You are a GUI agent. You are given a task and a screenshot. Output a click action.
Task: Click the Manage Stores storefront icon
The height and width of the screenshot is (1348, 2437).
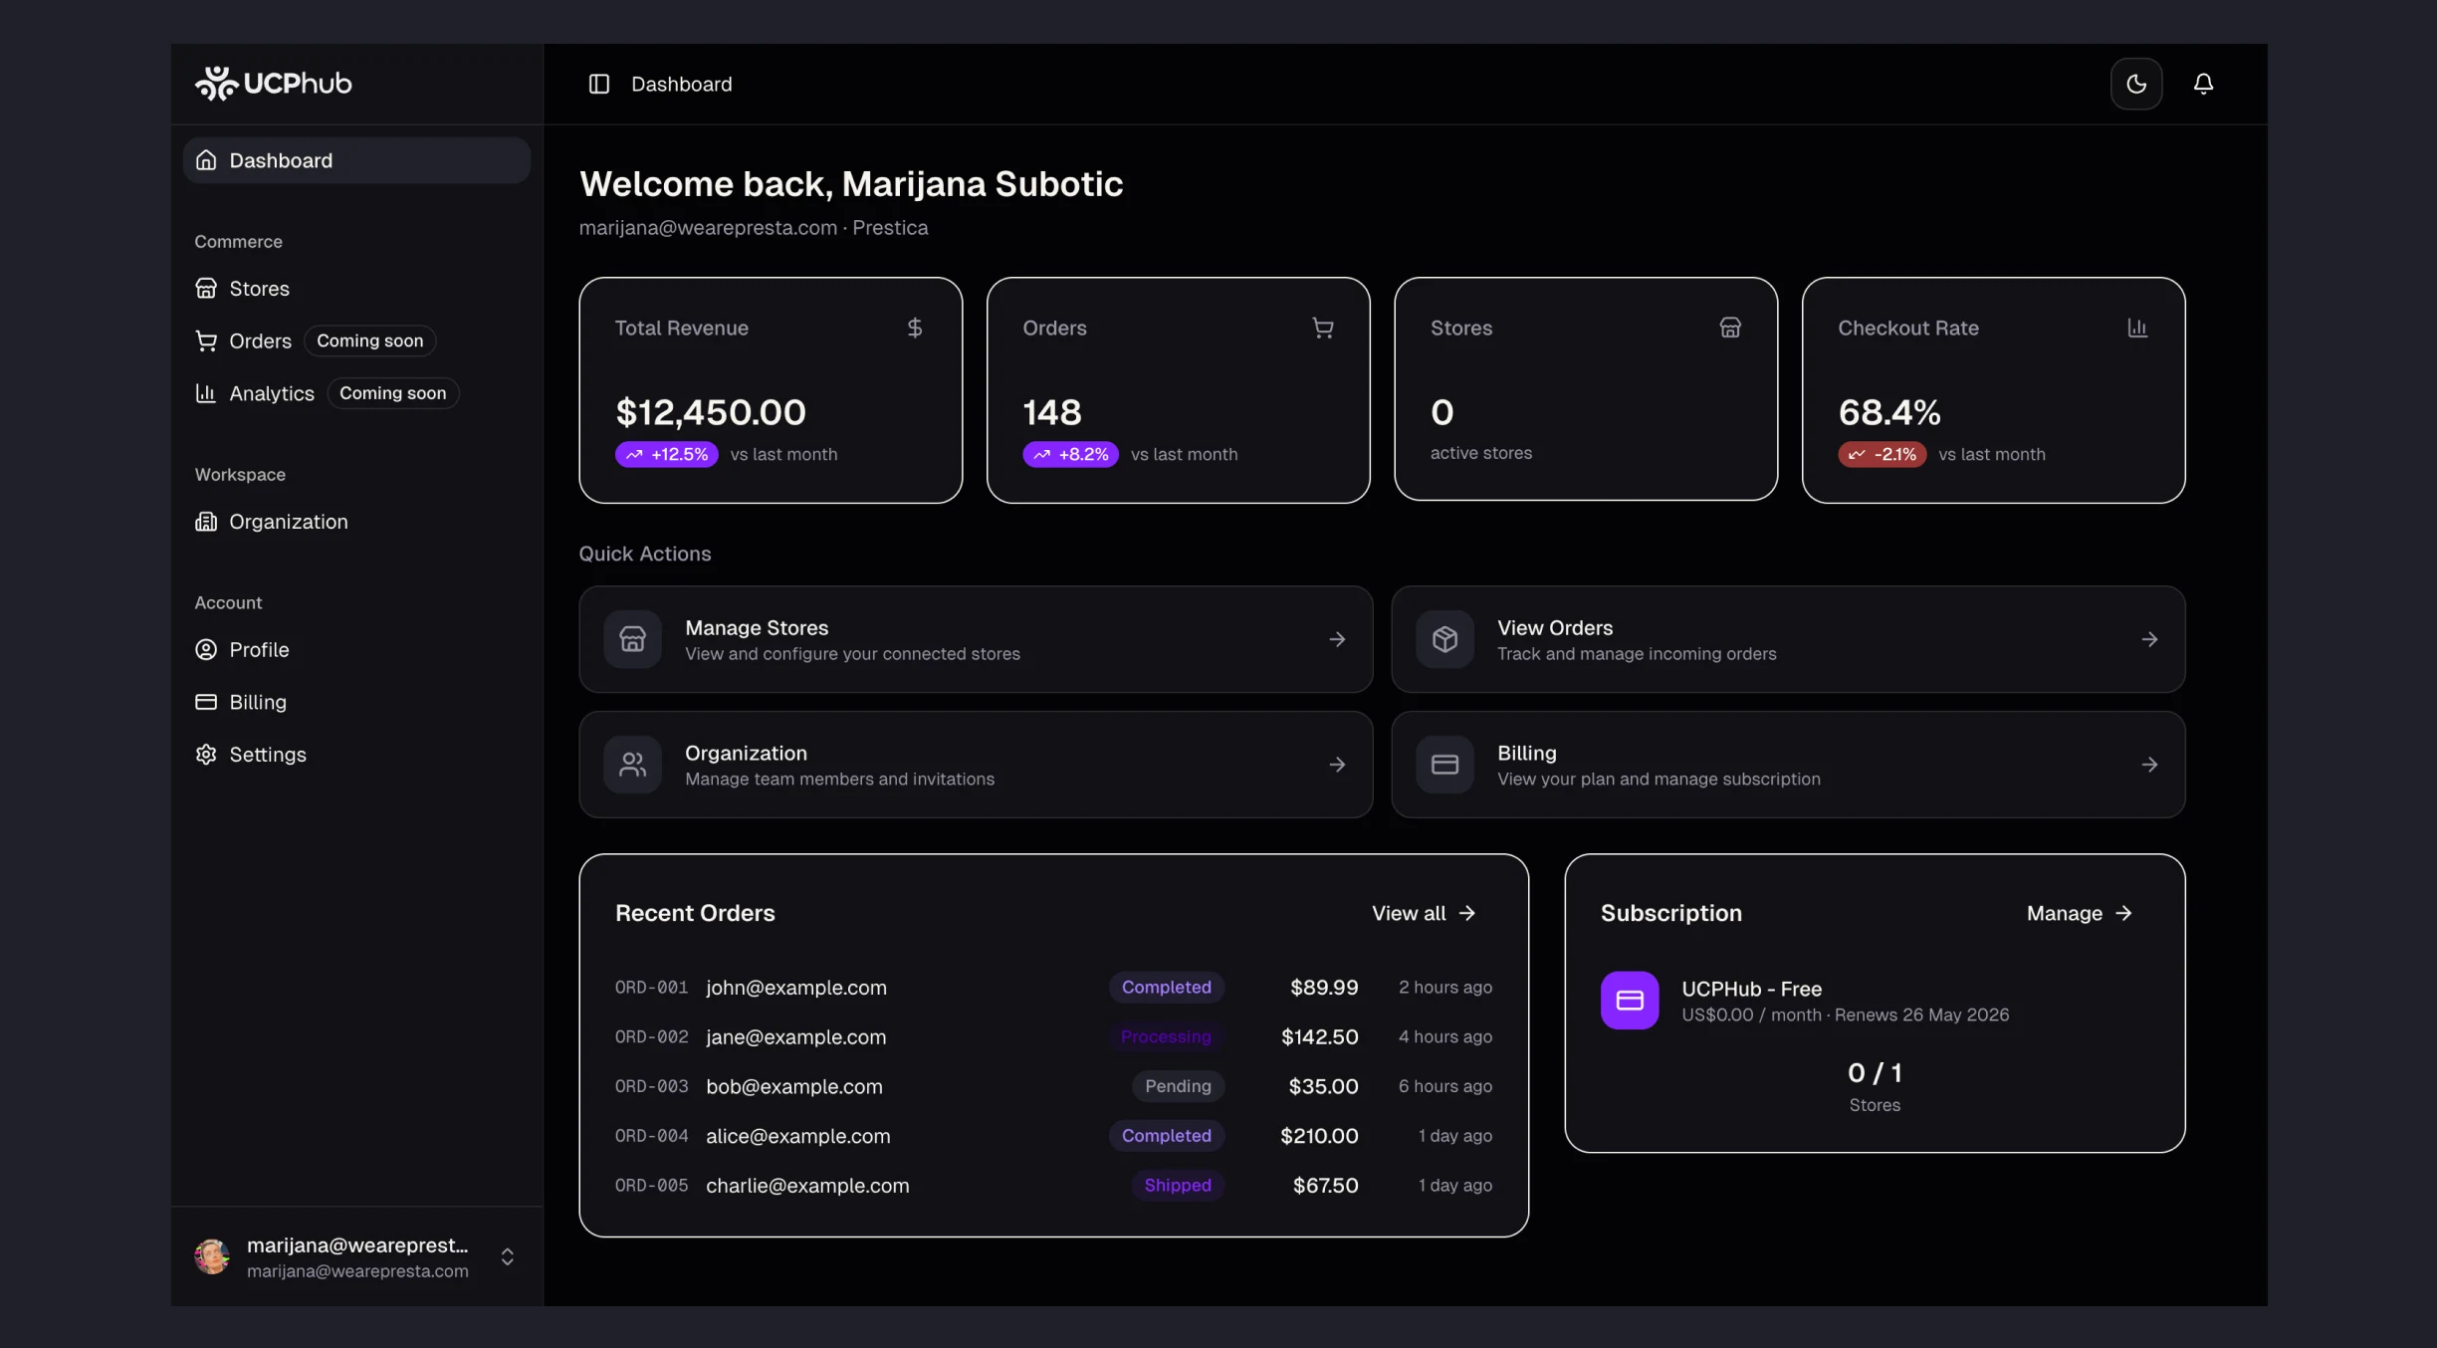[x=633, y=639]
